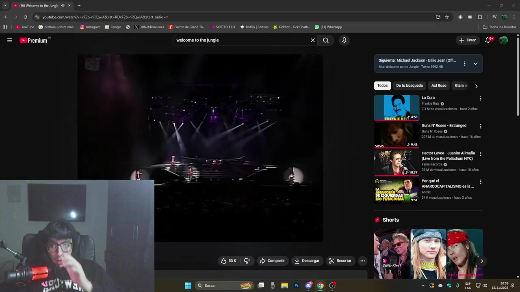The width and height of the screenshot is (520, 292).
Task: Open Chrome three-dot menu
Action: [513, 17]
